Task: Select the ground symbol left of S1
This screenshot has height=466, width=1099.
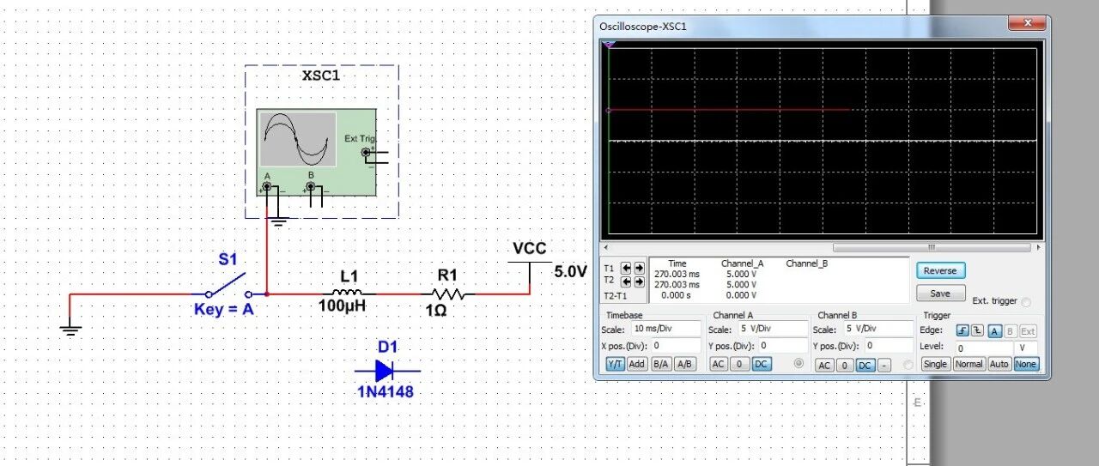Action: [x=71, y=330]
